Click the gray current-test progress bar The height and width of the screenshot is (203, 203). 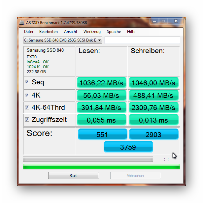88,159
